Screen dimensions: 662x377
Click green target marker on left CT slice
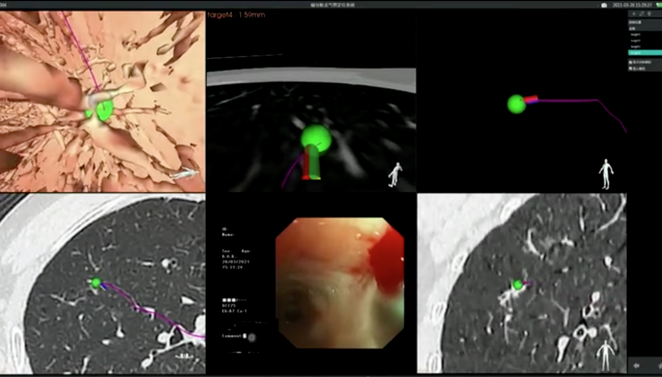(96, 283)
